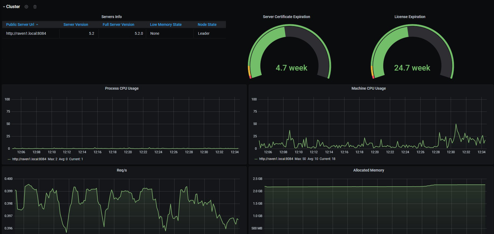Select the http://raven1.local:8084 table cell
This screenshot has width=494, height=234.
point(26,33)
